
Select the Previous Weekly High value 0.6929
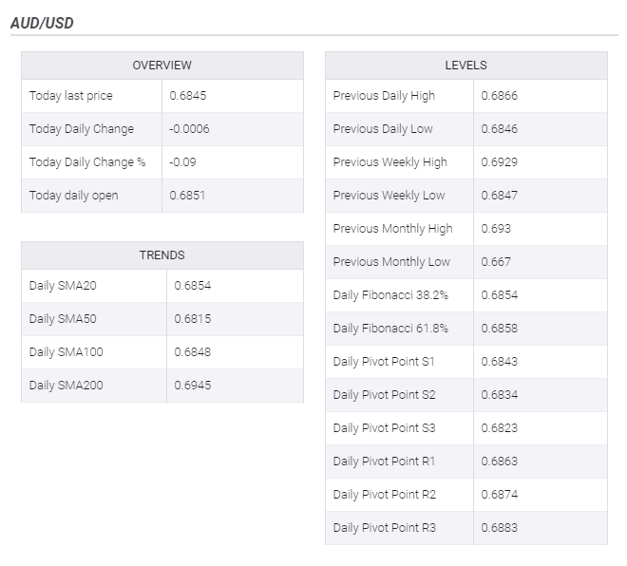tap(500, 162)
